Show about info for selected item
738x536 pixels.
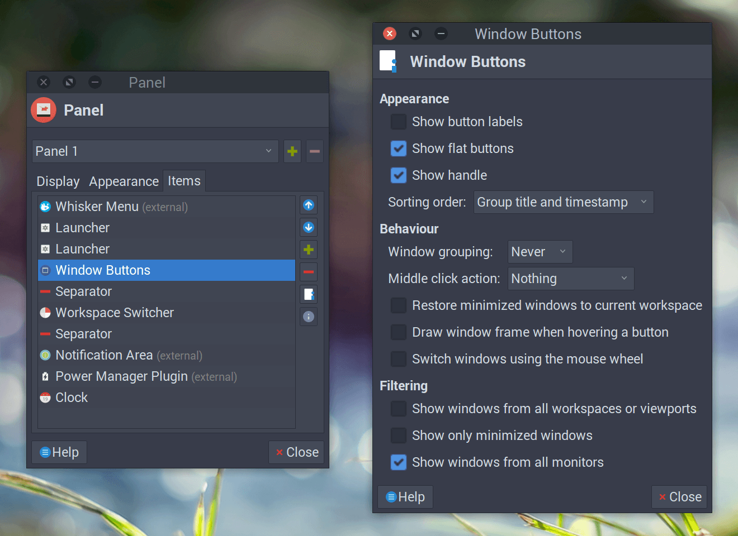point(309,317)
